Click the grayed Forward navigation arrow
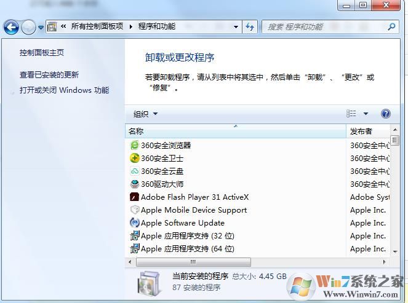The image size is (408, 303). pos(28,27)
